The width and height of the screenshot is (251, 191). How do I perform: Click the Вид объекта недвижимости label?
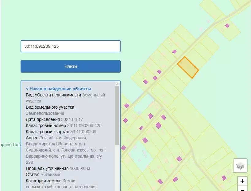coord(53,95)
